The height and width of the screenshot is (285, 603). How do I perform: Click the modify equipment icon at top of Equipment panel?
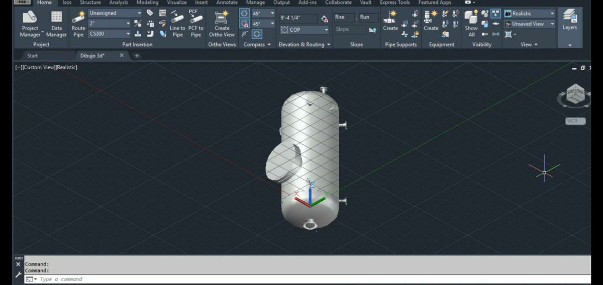(445, 14)
